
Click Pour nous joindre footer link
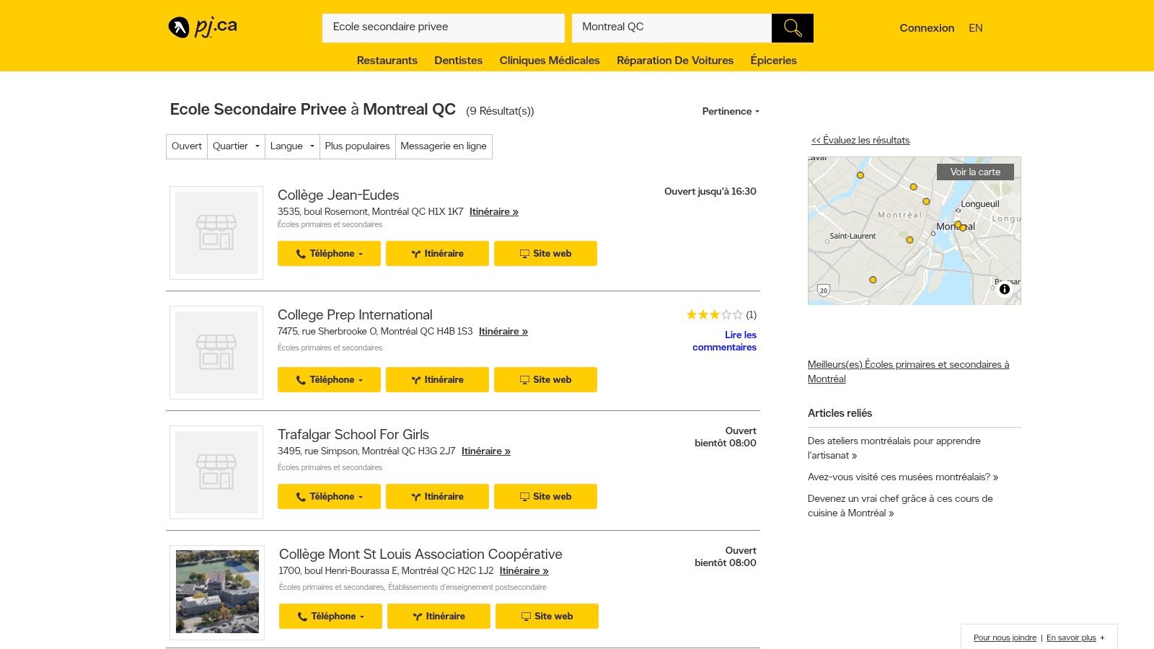(1005, 637)
